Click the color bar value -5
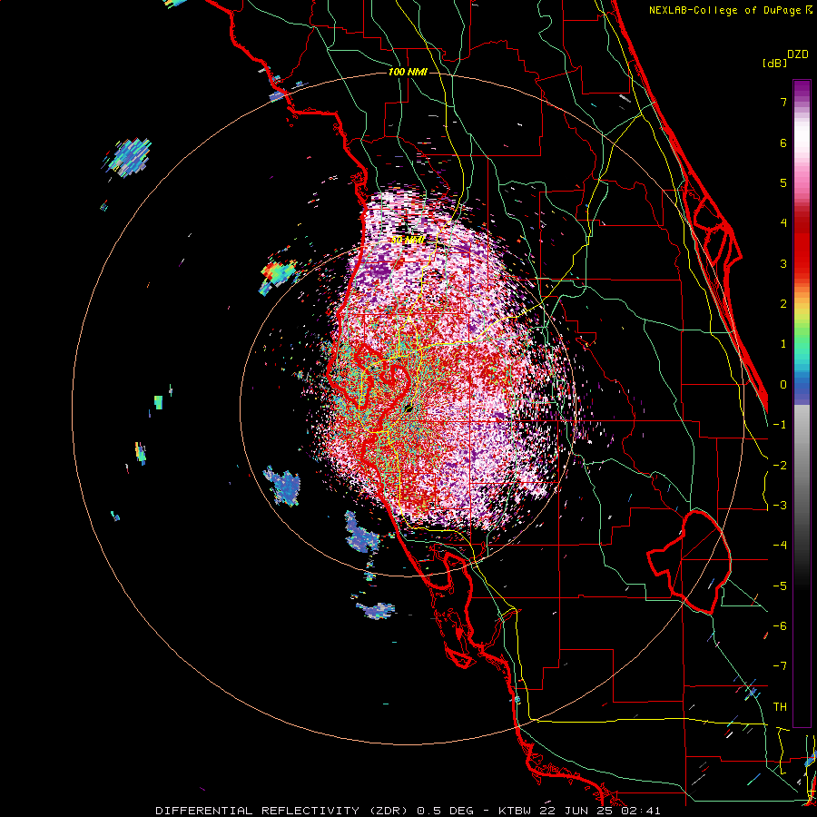Viewport: 817px width, 817px height. (x=780, y=586)
